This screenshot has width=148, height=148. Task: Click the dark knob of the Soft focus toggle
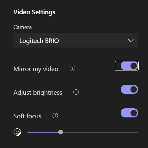(134, 113)
